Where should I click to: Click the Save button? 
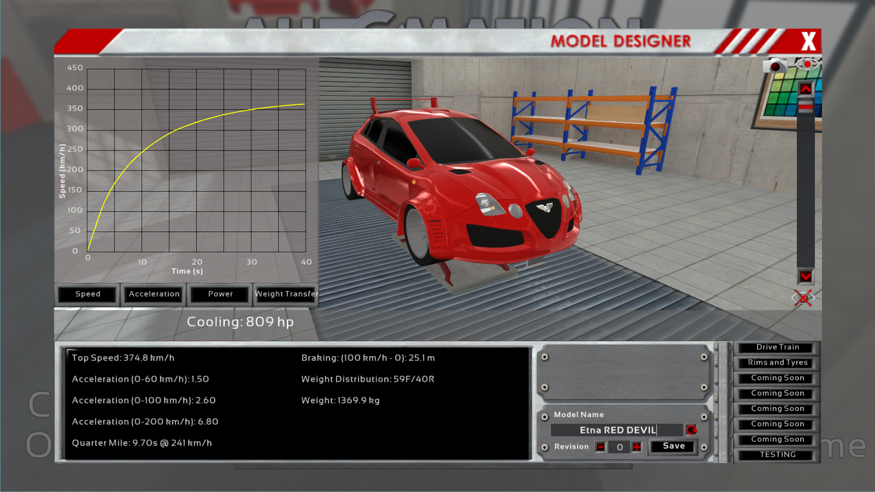(673, 446)
